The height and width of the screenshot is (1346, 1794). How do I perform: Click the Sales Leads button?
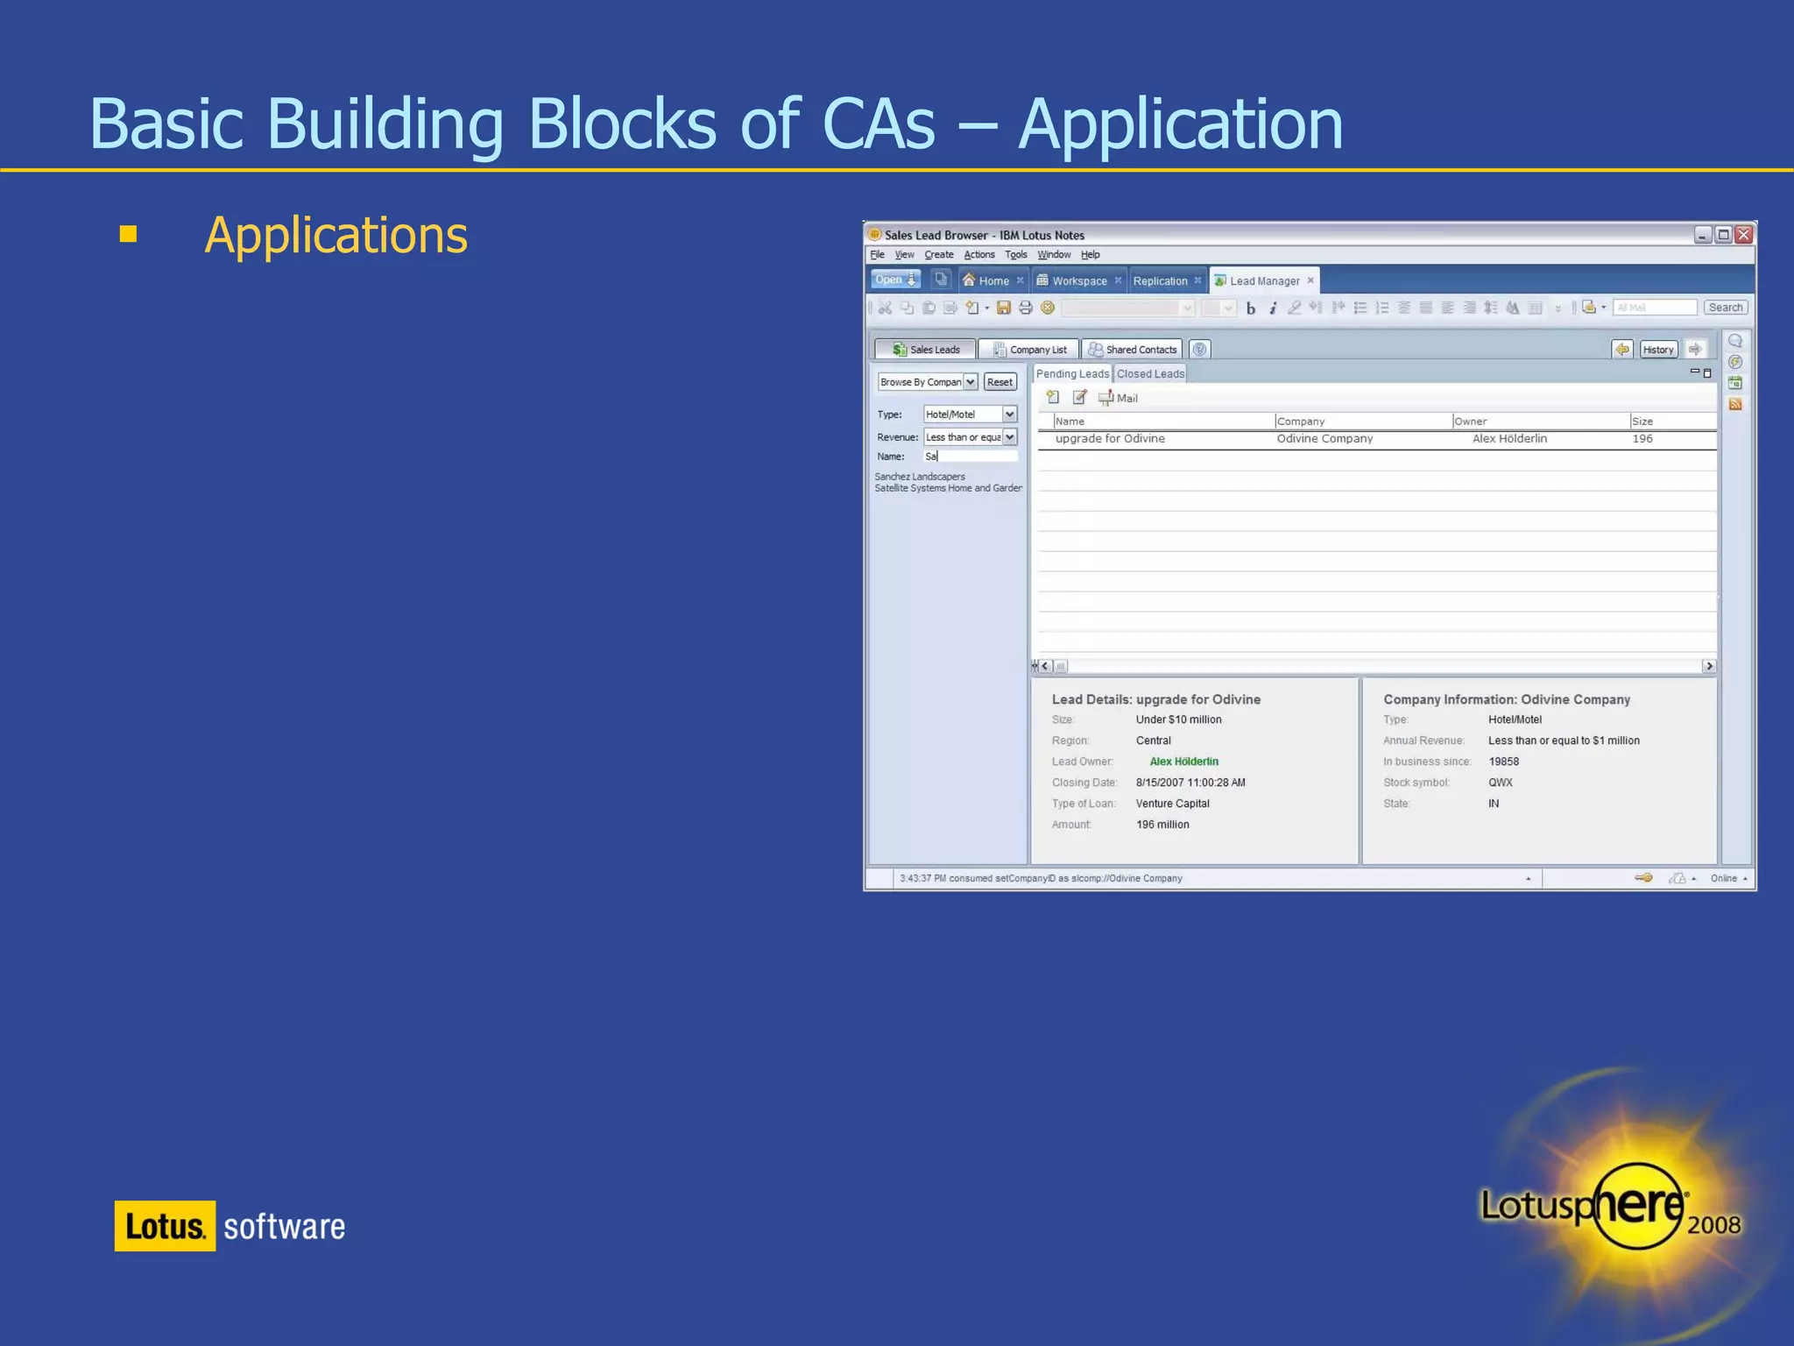(x=925, y=350)
